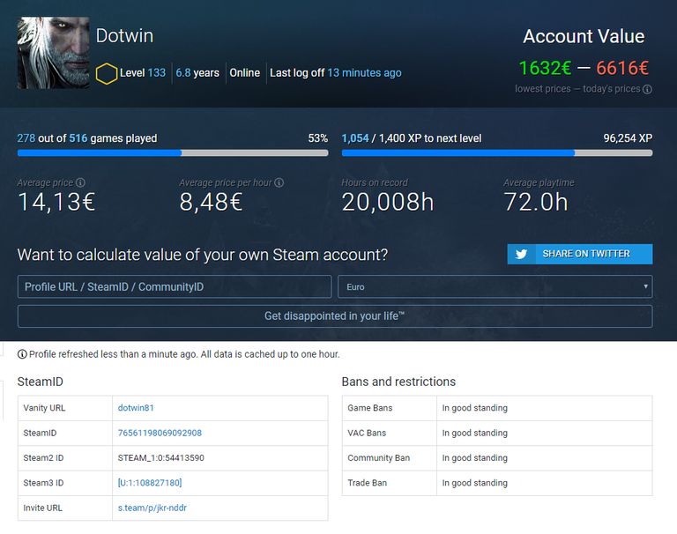Open the dotwin81 vanity URL link

point(136,408)
